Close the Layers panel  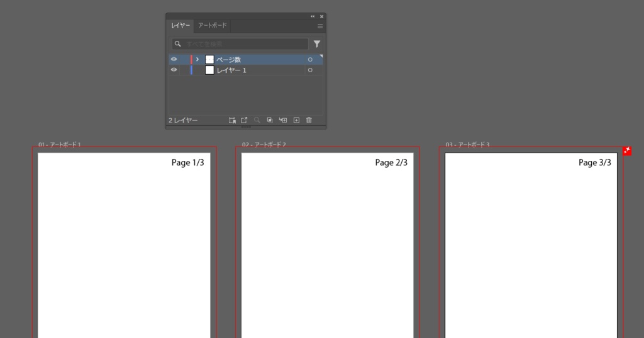pos(321,16)
